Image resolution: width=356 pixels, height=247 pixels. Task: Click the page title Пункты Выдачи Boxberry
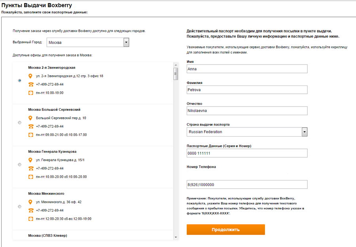(37, 5)
